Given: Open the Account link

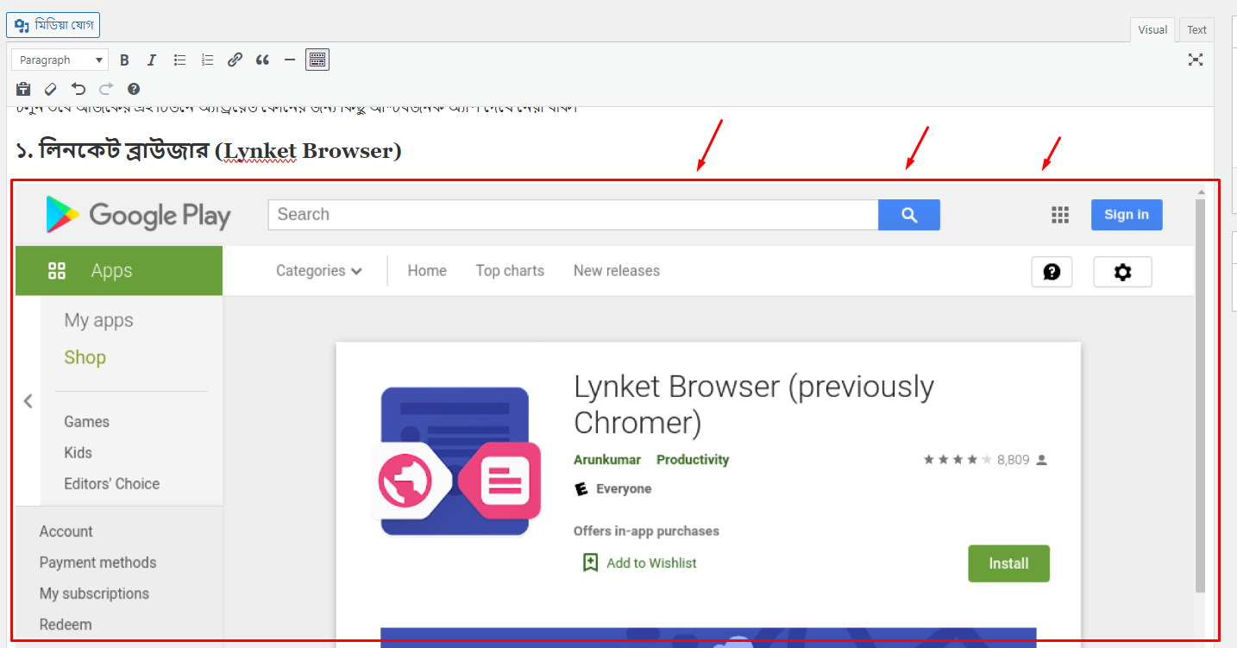Looking at the screenshot, I should [66, 532].
